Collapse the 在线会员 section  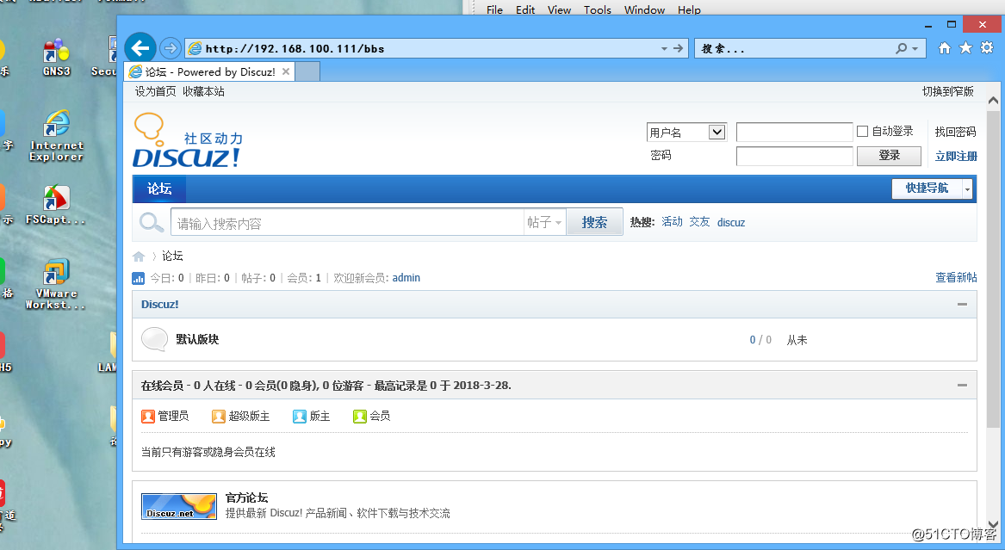point(962,385)
